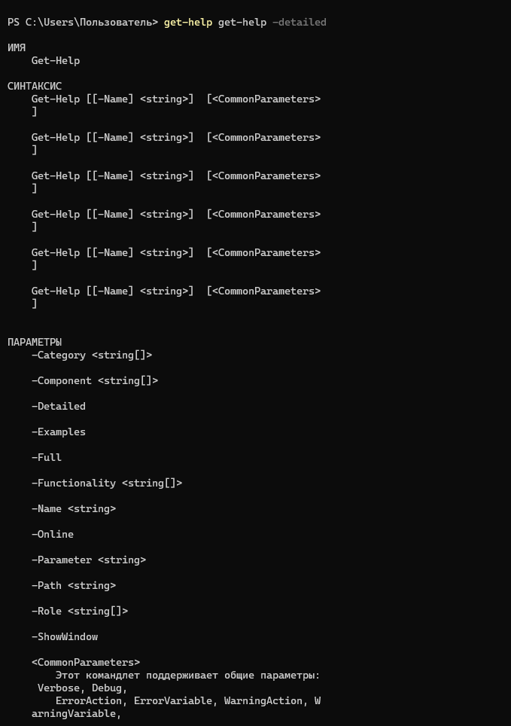Click the <CommonParameters> heading in parameters list
Viewport: 511px width, 726px height.
(86, 663)
